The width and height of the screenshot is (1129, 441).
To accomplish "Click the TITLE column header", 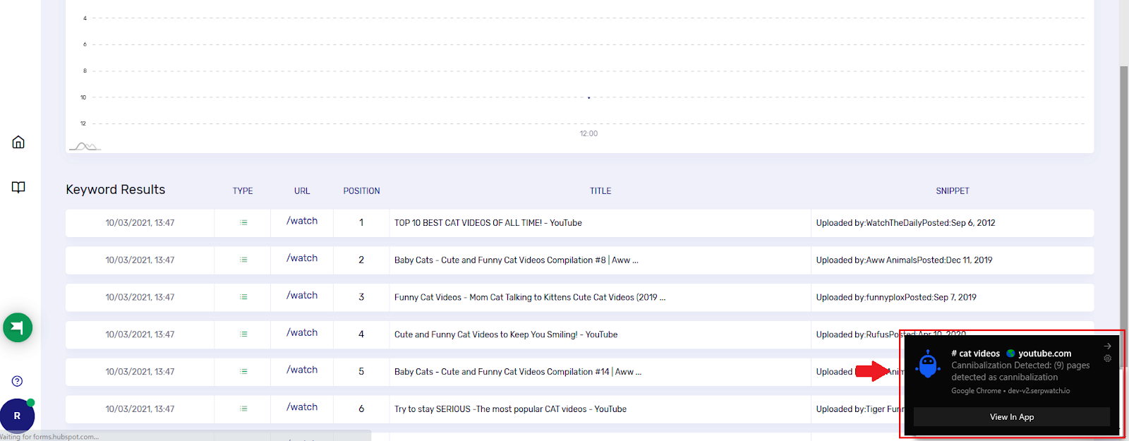I will (600, 191).
